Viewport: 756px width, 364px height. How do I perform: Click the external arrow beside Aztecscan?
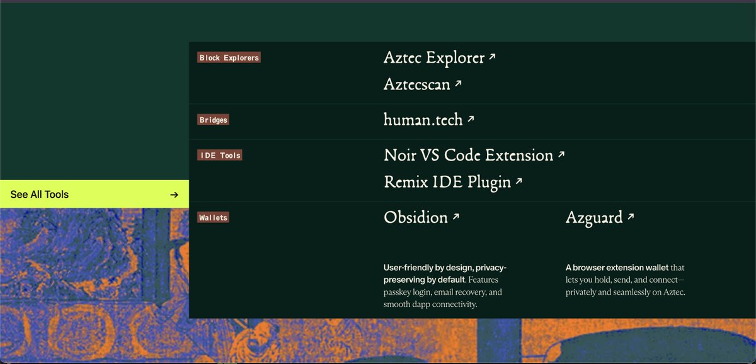coord(458,83)
